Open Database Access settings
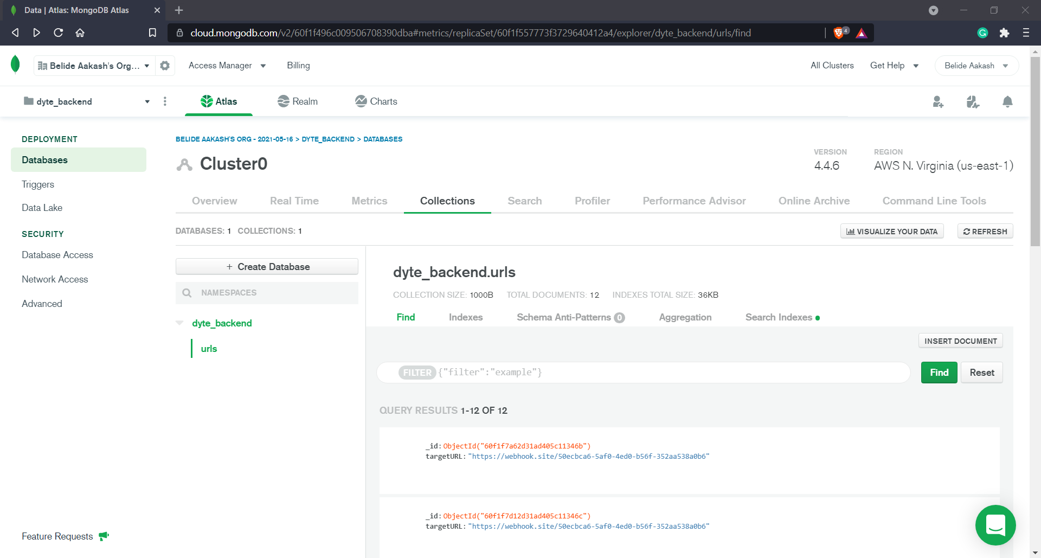This screenshot has width=1041, height=558. point(57,255)
